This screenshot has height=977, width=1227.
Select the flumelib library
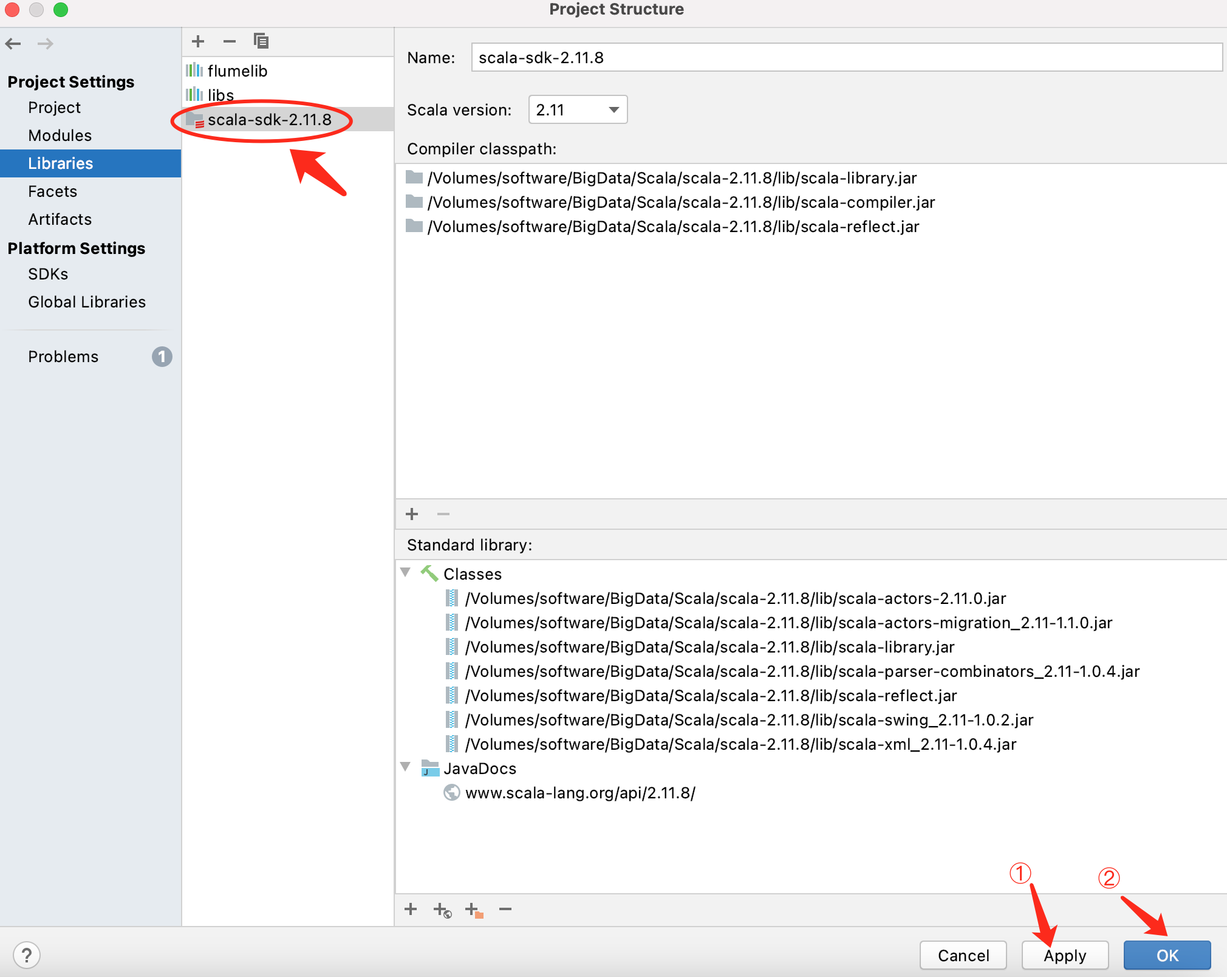237,71
